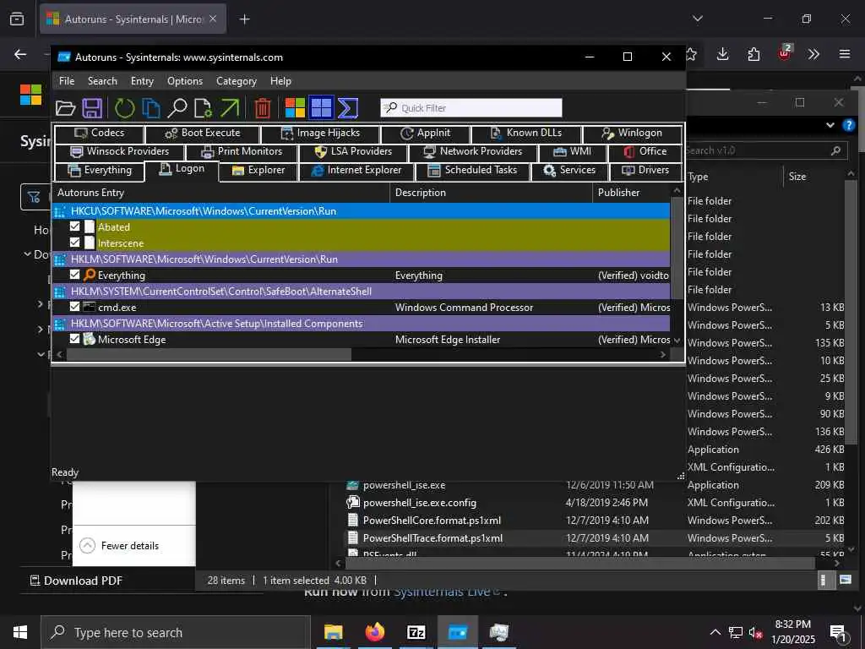Switch File Explorer to large thumbnails view icon
Image resolution: width=865 pixels, height=649 pixels.
pos(845,580)
